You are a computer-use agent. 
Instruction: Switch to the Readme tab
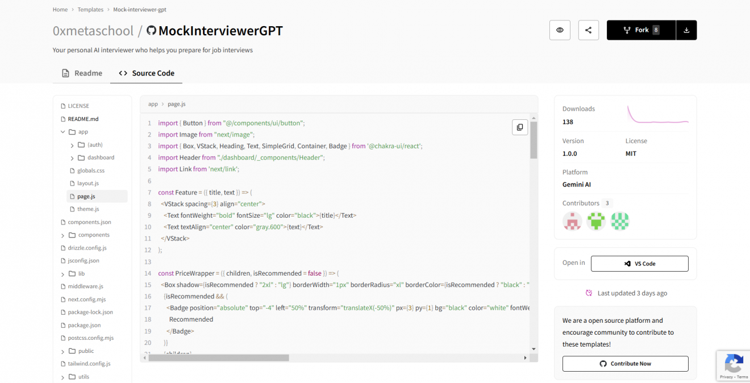(x=82, y=73)
